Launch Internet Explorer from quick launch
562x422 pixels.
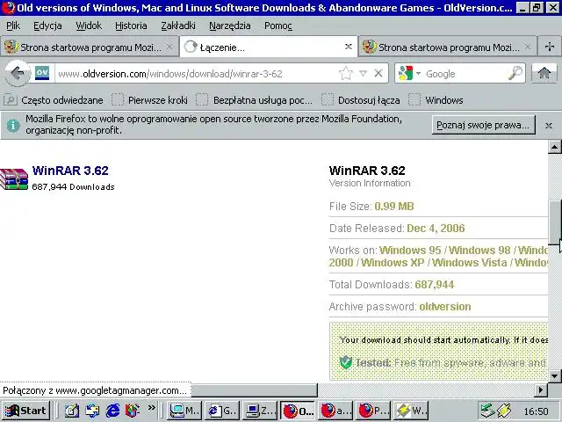112,411
